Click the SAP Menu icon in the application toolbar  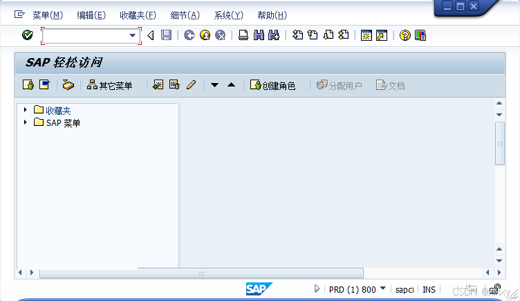coord(44,85)
